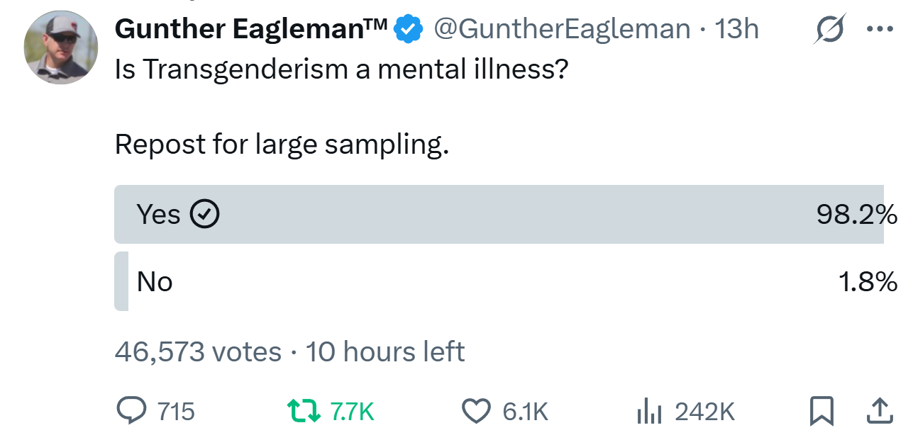The height and width of the screenshot is (440, 913).
Task: Open view analytics bar chart icon
Action: click(x=650, y=411)
